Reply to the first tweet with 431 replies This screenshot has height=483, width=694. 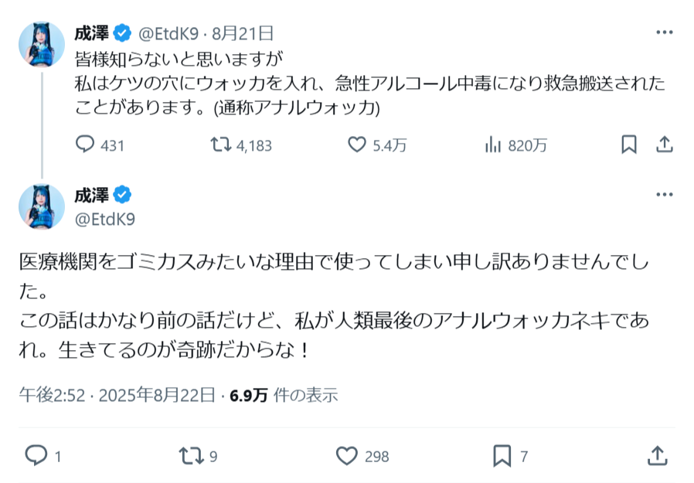pos(86,145)
